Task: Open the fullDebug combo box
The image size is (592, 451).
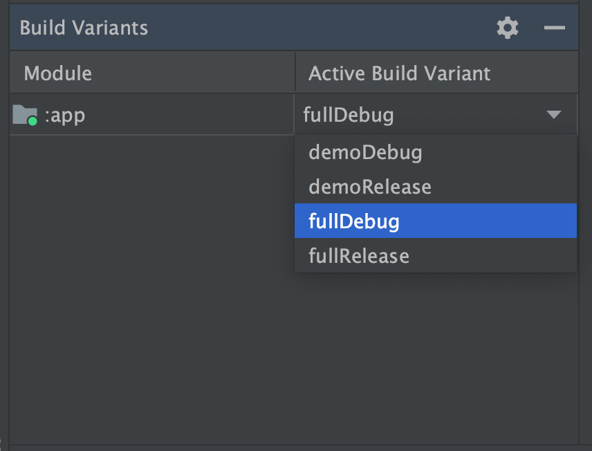Action: point(436,114)
